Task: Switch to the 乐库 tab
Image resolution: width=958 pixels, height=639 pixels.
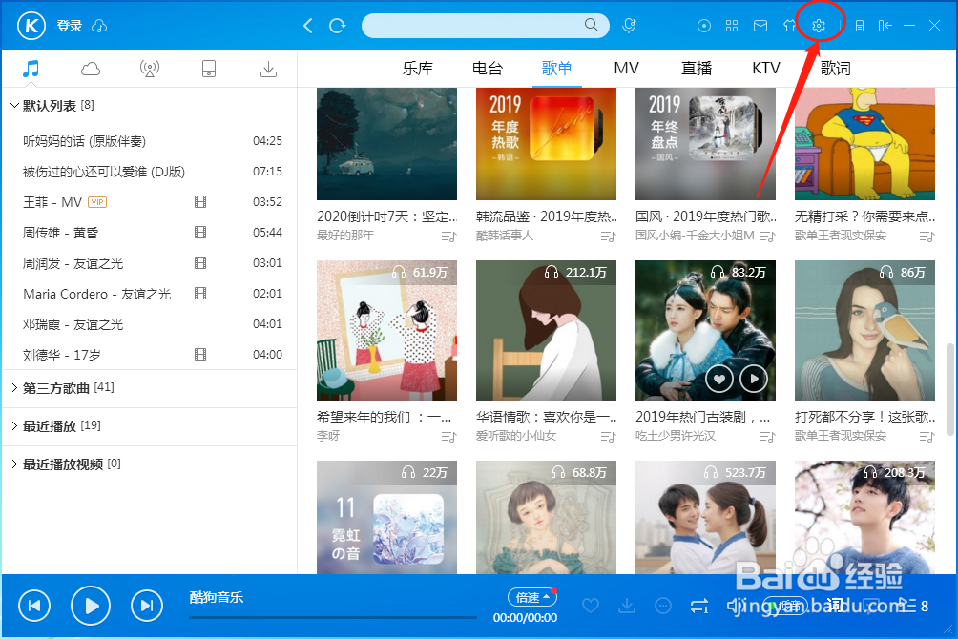Action: [x=418, y=69]
